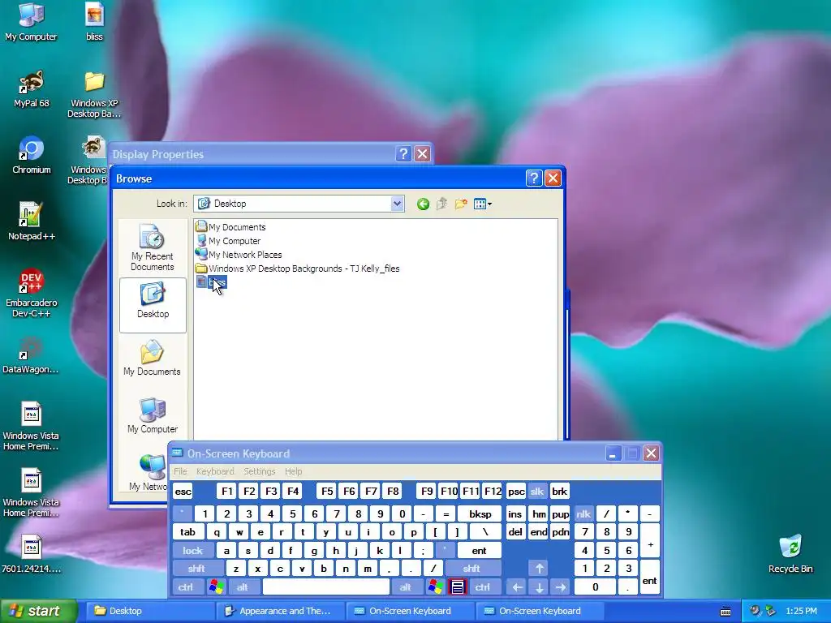Select My Recent Documents in places bar
Viewport: 831px width, 623px height.
[x=152, y=247]
